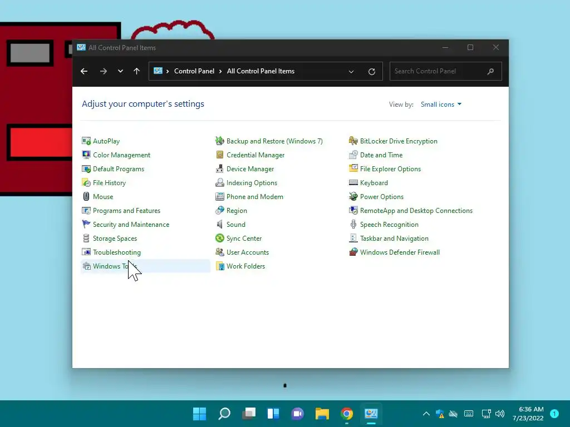This screenshot has width=570, height=427.
Task: Click the Work Folders icon
Action: tap(219, 266)
